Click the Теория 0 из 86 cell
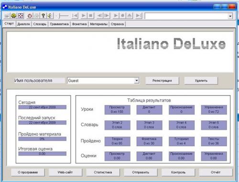This screenshot has height=182, width=239. (x=117, y=141)
